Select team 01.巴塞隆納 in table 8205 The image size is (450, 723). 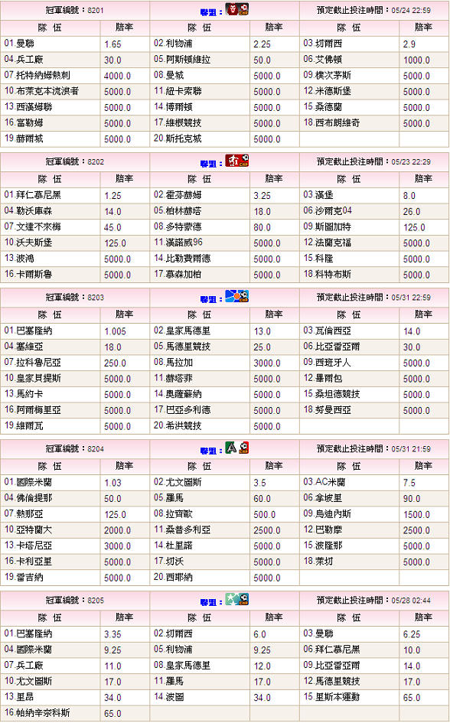pyautogui.click(x=28, y=633)
